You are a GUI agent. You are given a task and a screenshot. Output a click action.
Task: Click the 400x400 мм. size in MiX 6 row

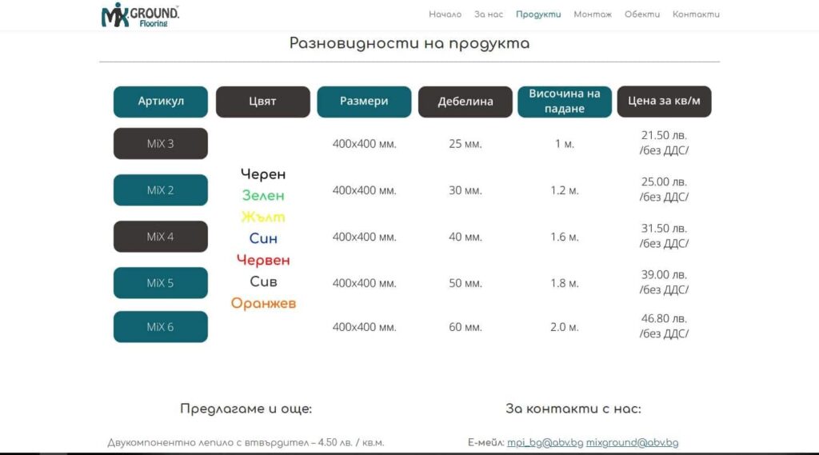(x=364, y=327)
